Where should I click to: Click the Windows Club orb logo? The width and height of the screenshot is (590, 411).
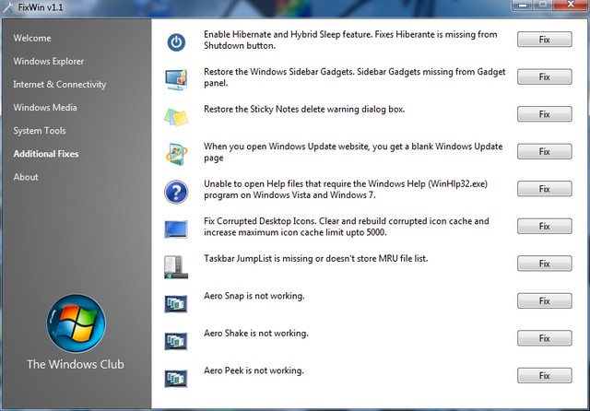77,323
